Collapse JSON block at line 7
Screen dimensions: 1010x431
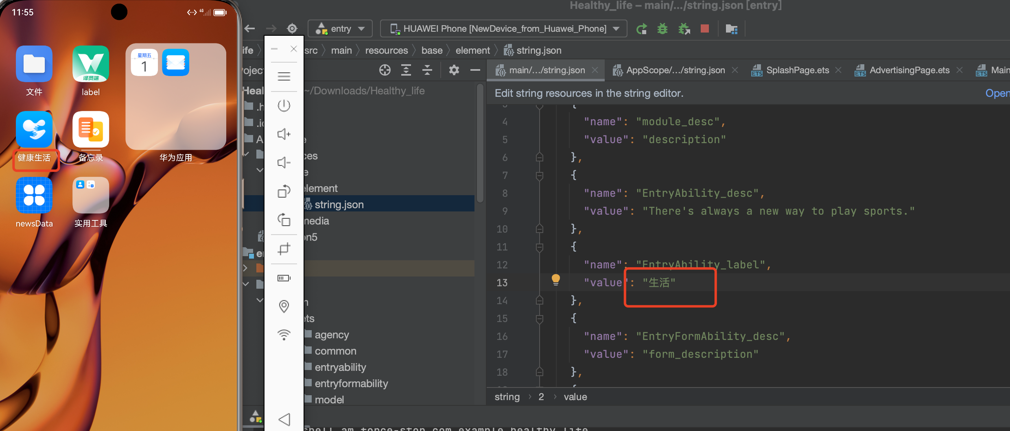(x=540, y=176)
